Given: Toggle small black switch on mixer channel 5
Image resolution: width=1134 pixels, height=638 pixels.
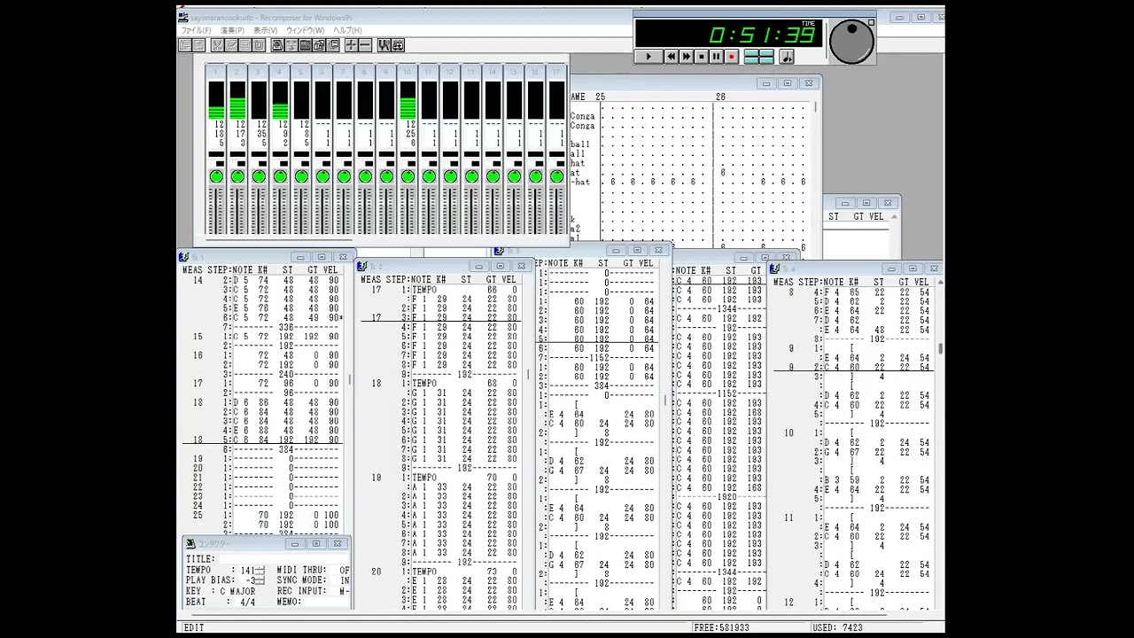Looking at the screenshot, I should (305, 164).
